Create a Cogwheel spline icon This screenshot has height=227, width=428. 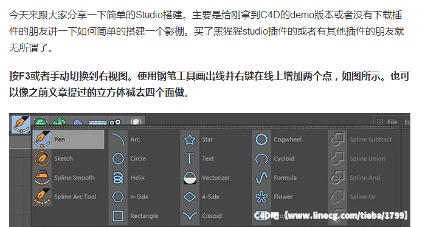point(261,139)
